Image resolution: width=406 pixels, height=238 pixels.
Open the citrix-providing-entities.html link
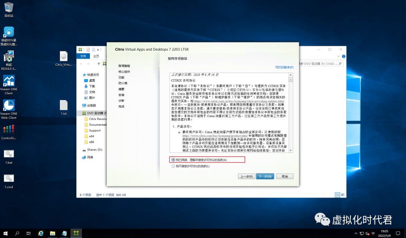(239, 101)
